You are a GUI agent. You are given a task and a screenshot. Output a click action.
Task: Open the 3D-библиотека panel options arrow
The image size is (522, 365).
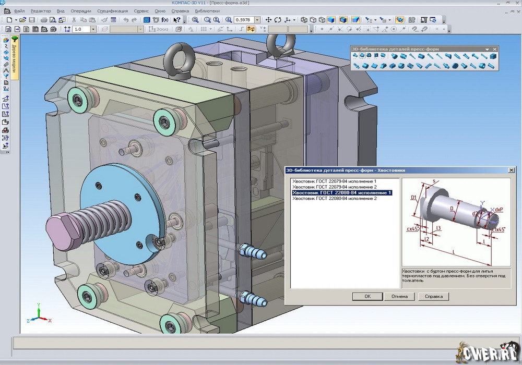point(487,49)
